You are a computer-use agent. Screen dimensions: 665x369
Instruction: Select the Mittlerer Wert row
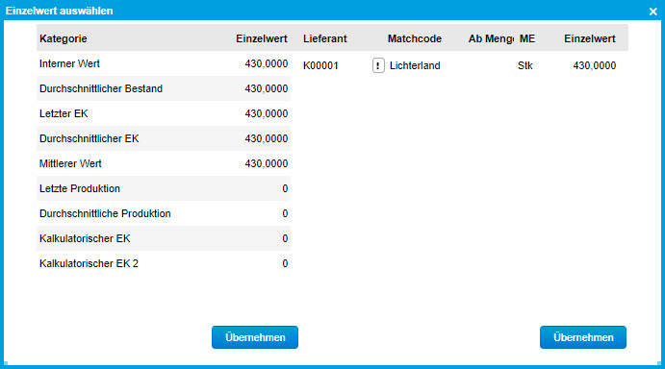coord(164,163)
